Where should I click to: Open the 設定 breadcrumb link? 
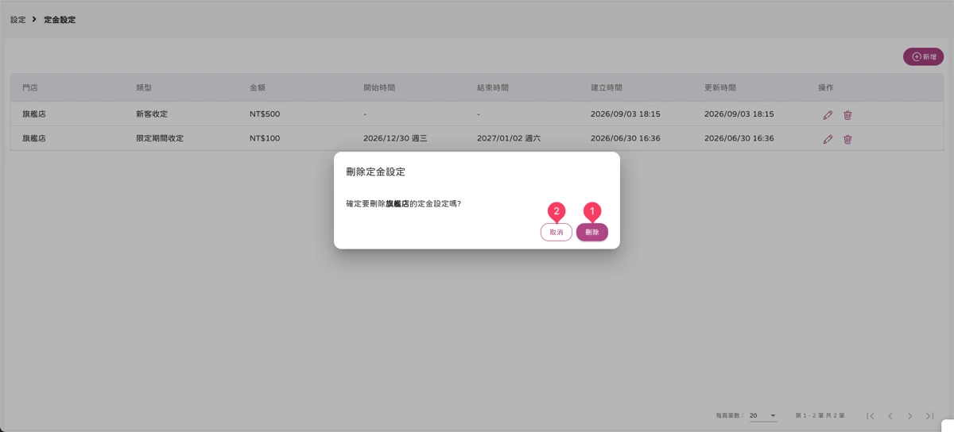(17, 19)
